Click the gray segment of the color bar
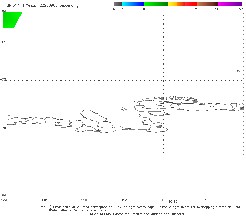This screenshot has height=216, width=246. tap(118, 4)
